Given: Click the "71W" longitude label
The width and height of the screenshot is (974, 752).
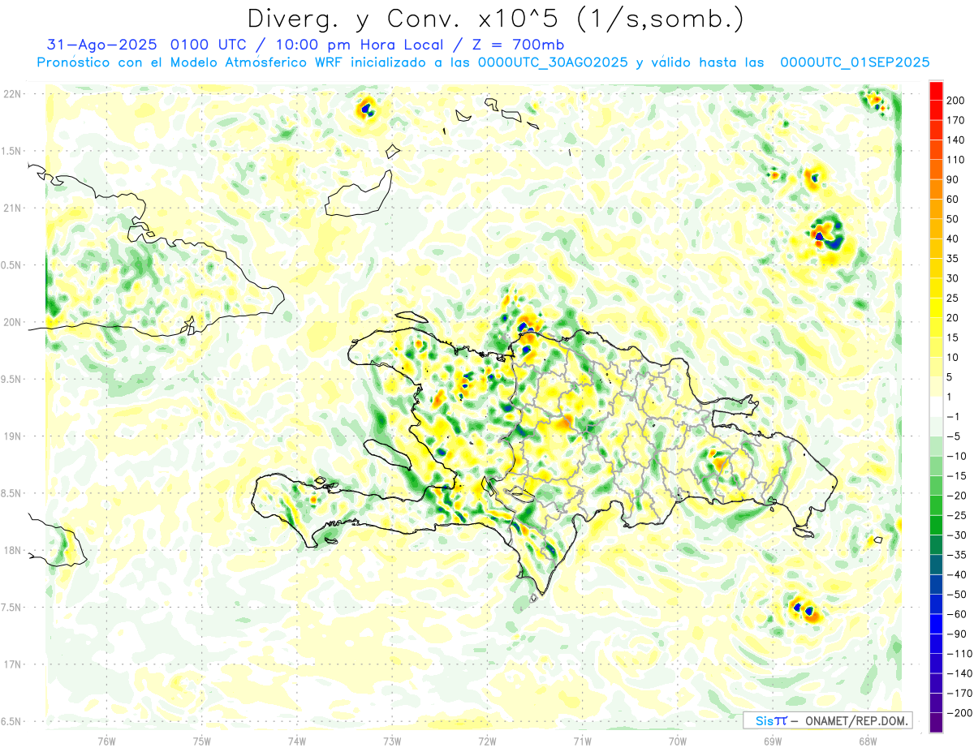Looking at the screenshot, I should pyautogui.click(x=582, y=741).
